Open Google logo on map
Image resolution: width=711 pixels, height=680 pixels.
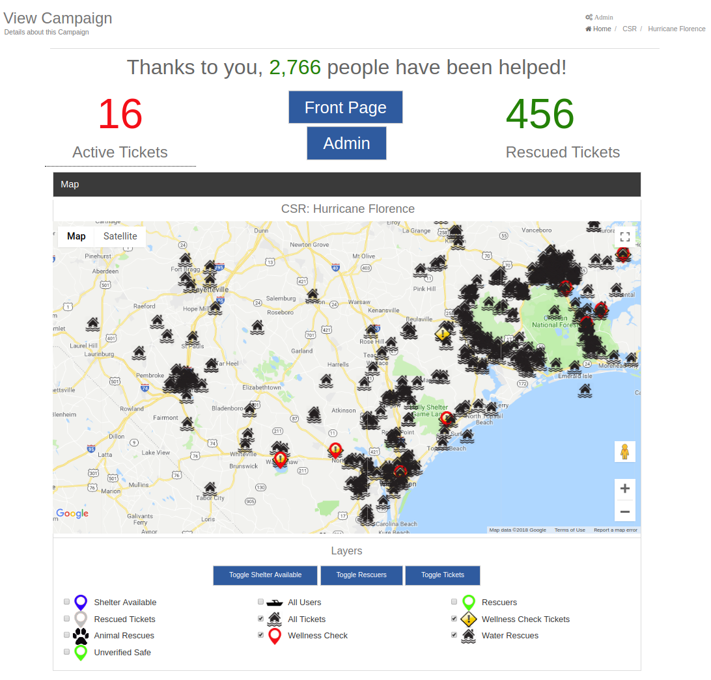point(72,513)
